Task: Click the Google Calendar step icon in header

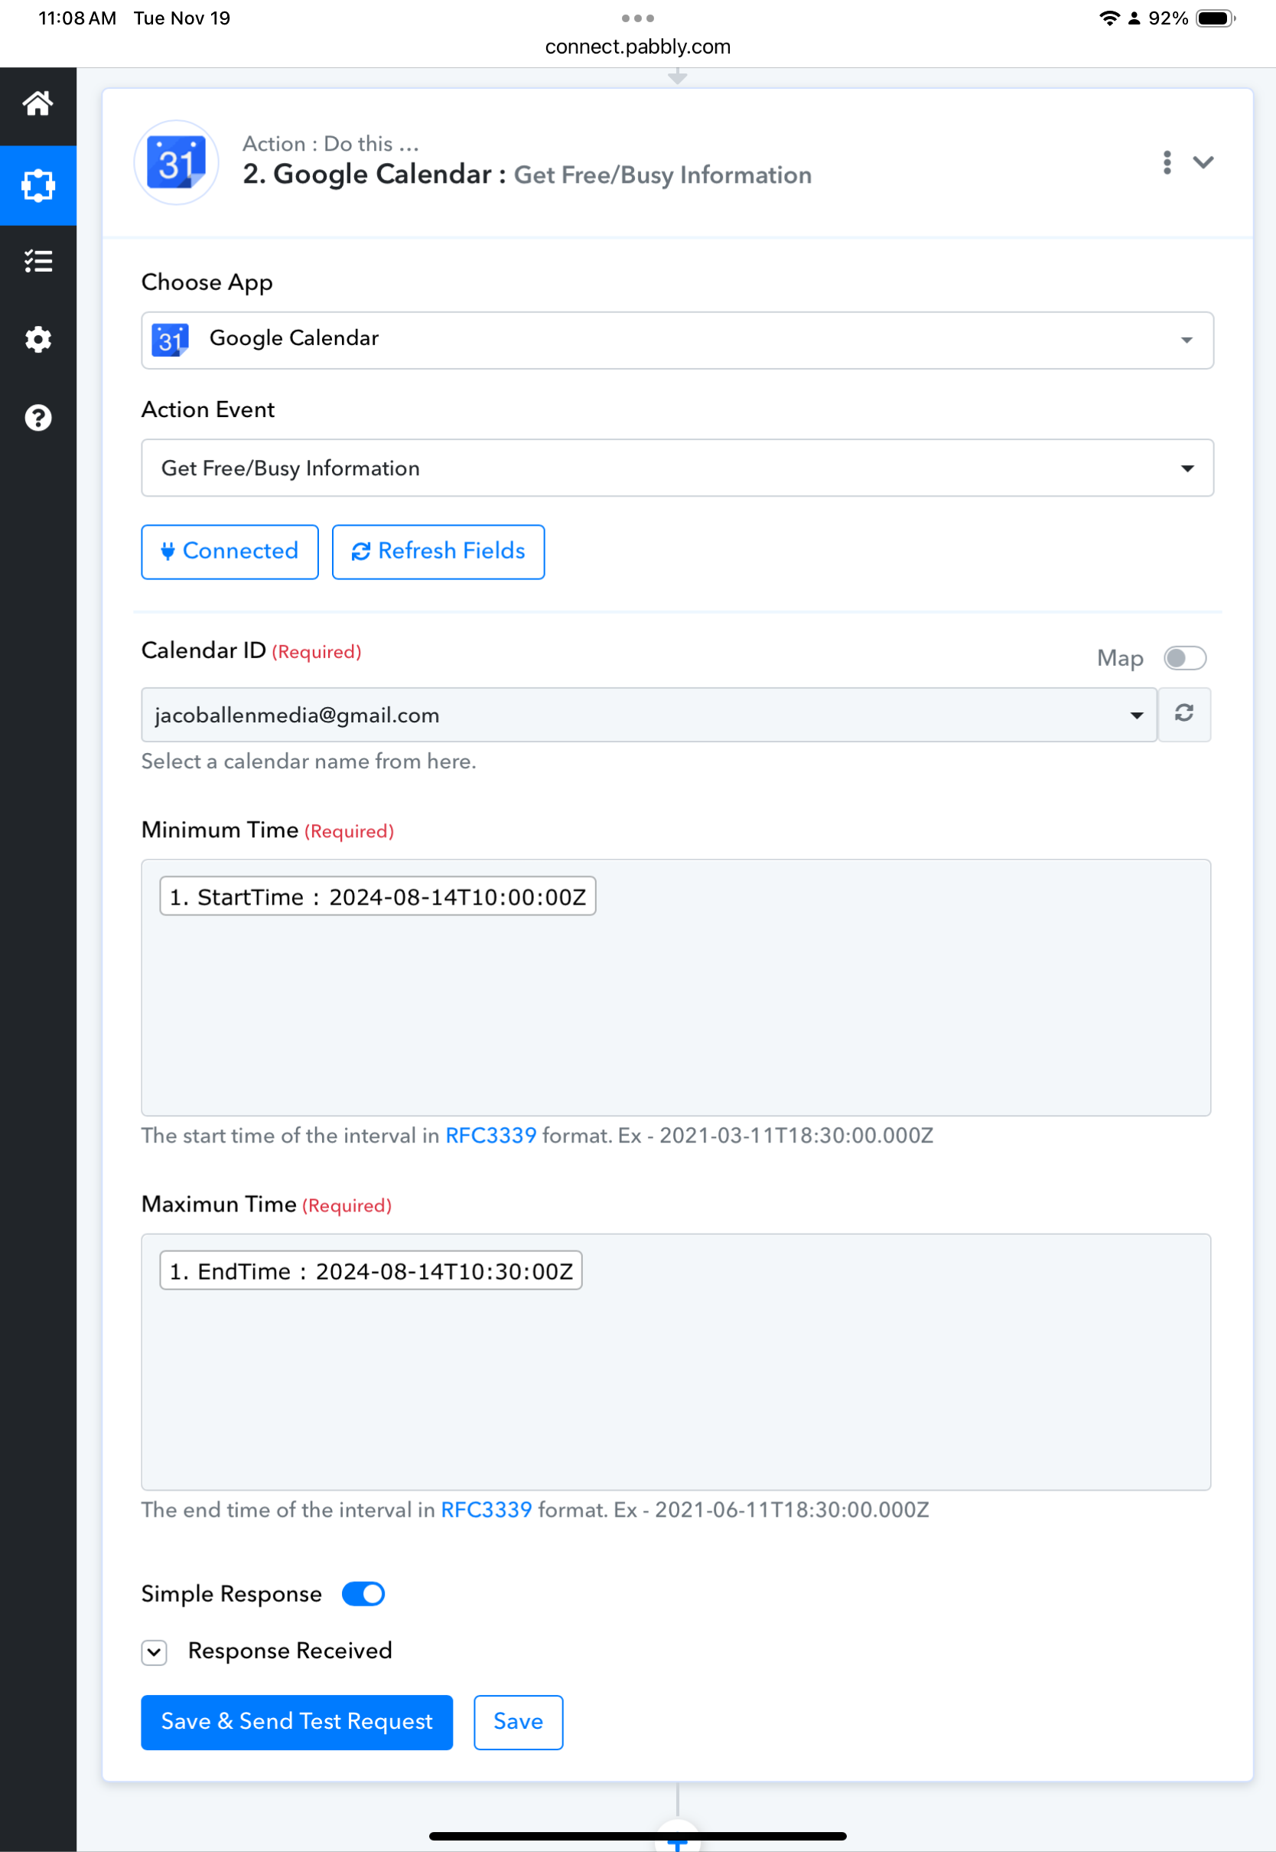Action: (x=177, y=162)
